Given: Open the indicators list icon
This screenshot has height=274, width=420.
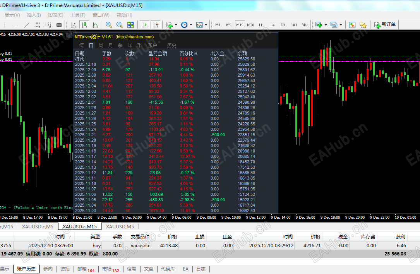Looking at the screenshot, I should [x=169, y=25].
